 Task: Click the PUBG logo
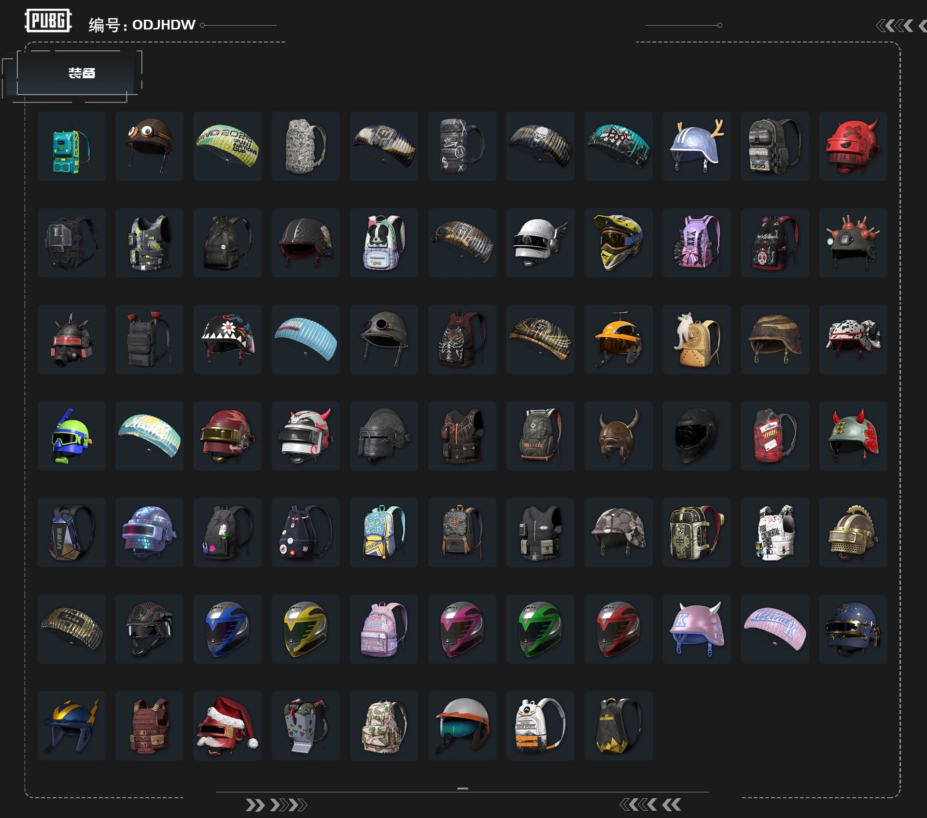(x=48, y=21)
